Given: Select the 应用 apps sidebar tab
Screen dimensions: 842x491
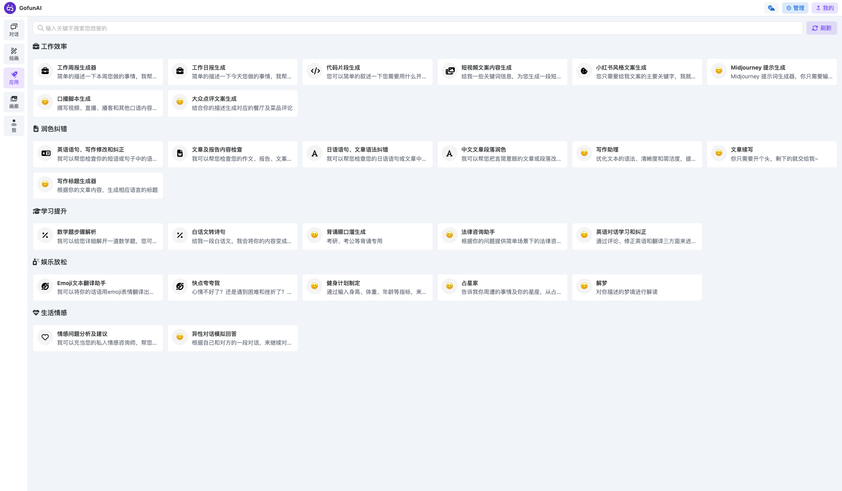Looking at the screenshot, I should 14,78.
